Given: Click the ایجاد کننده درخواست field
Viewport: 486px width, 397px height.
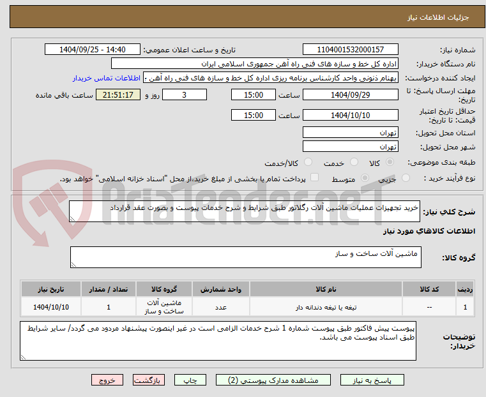Looking at the screenshot, I should 271,78.
